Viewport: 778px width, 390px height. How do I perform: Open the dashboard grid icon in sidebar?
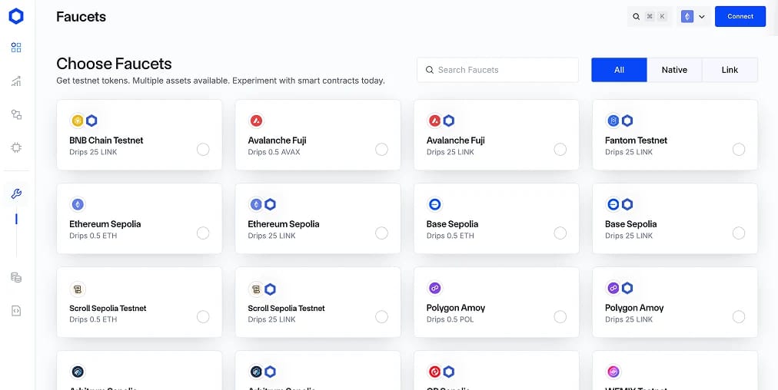(x=16, y=48)
